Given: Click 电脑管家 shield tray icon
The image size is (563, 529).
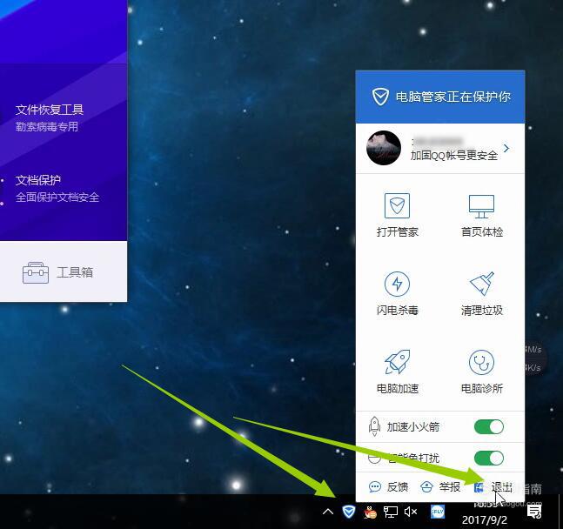Looking at the screenshot, I should (348, 512).
